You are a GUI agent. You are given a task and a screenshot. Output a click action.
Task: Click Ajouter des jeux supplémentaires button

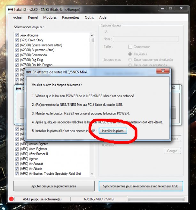point(54,186)
